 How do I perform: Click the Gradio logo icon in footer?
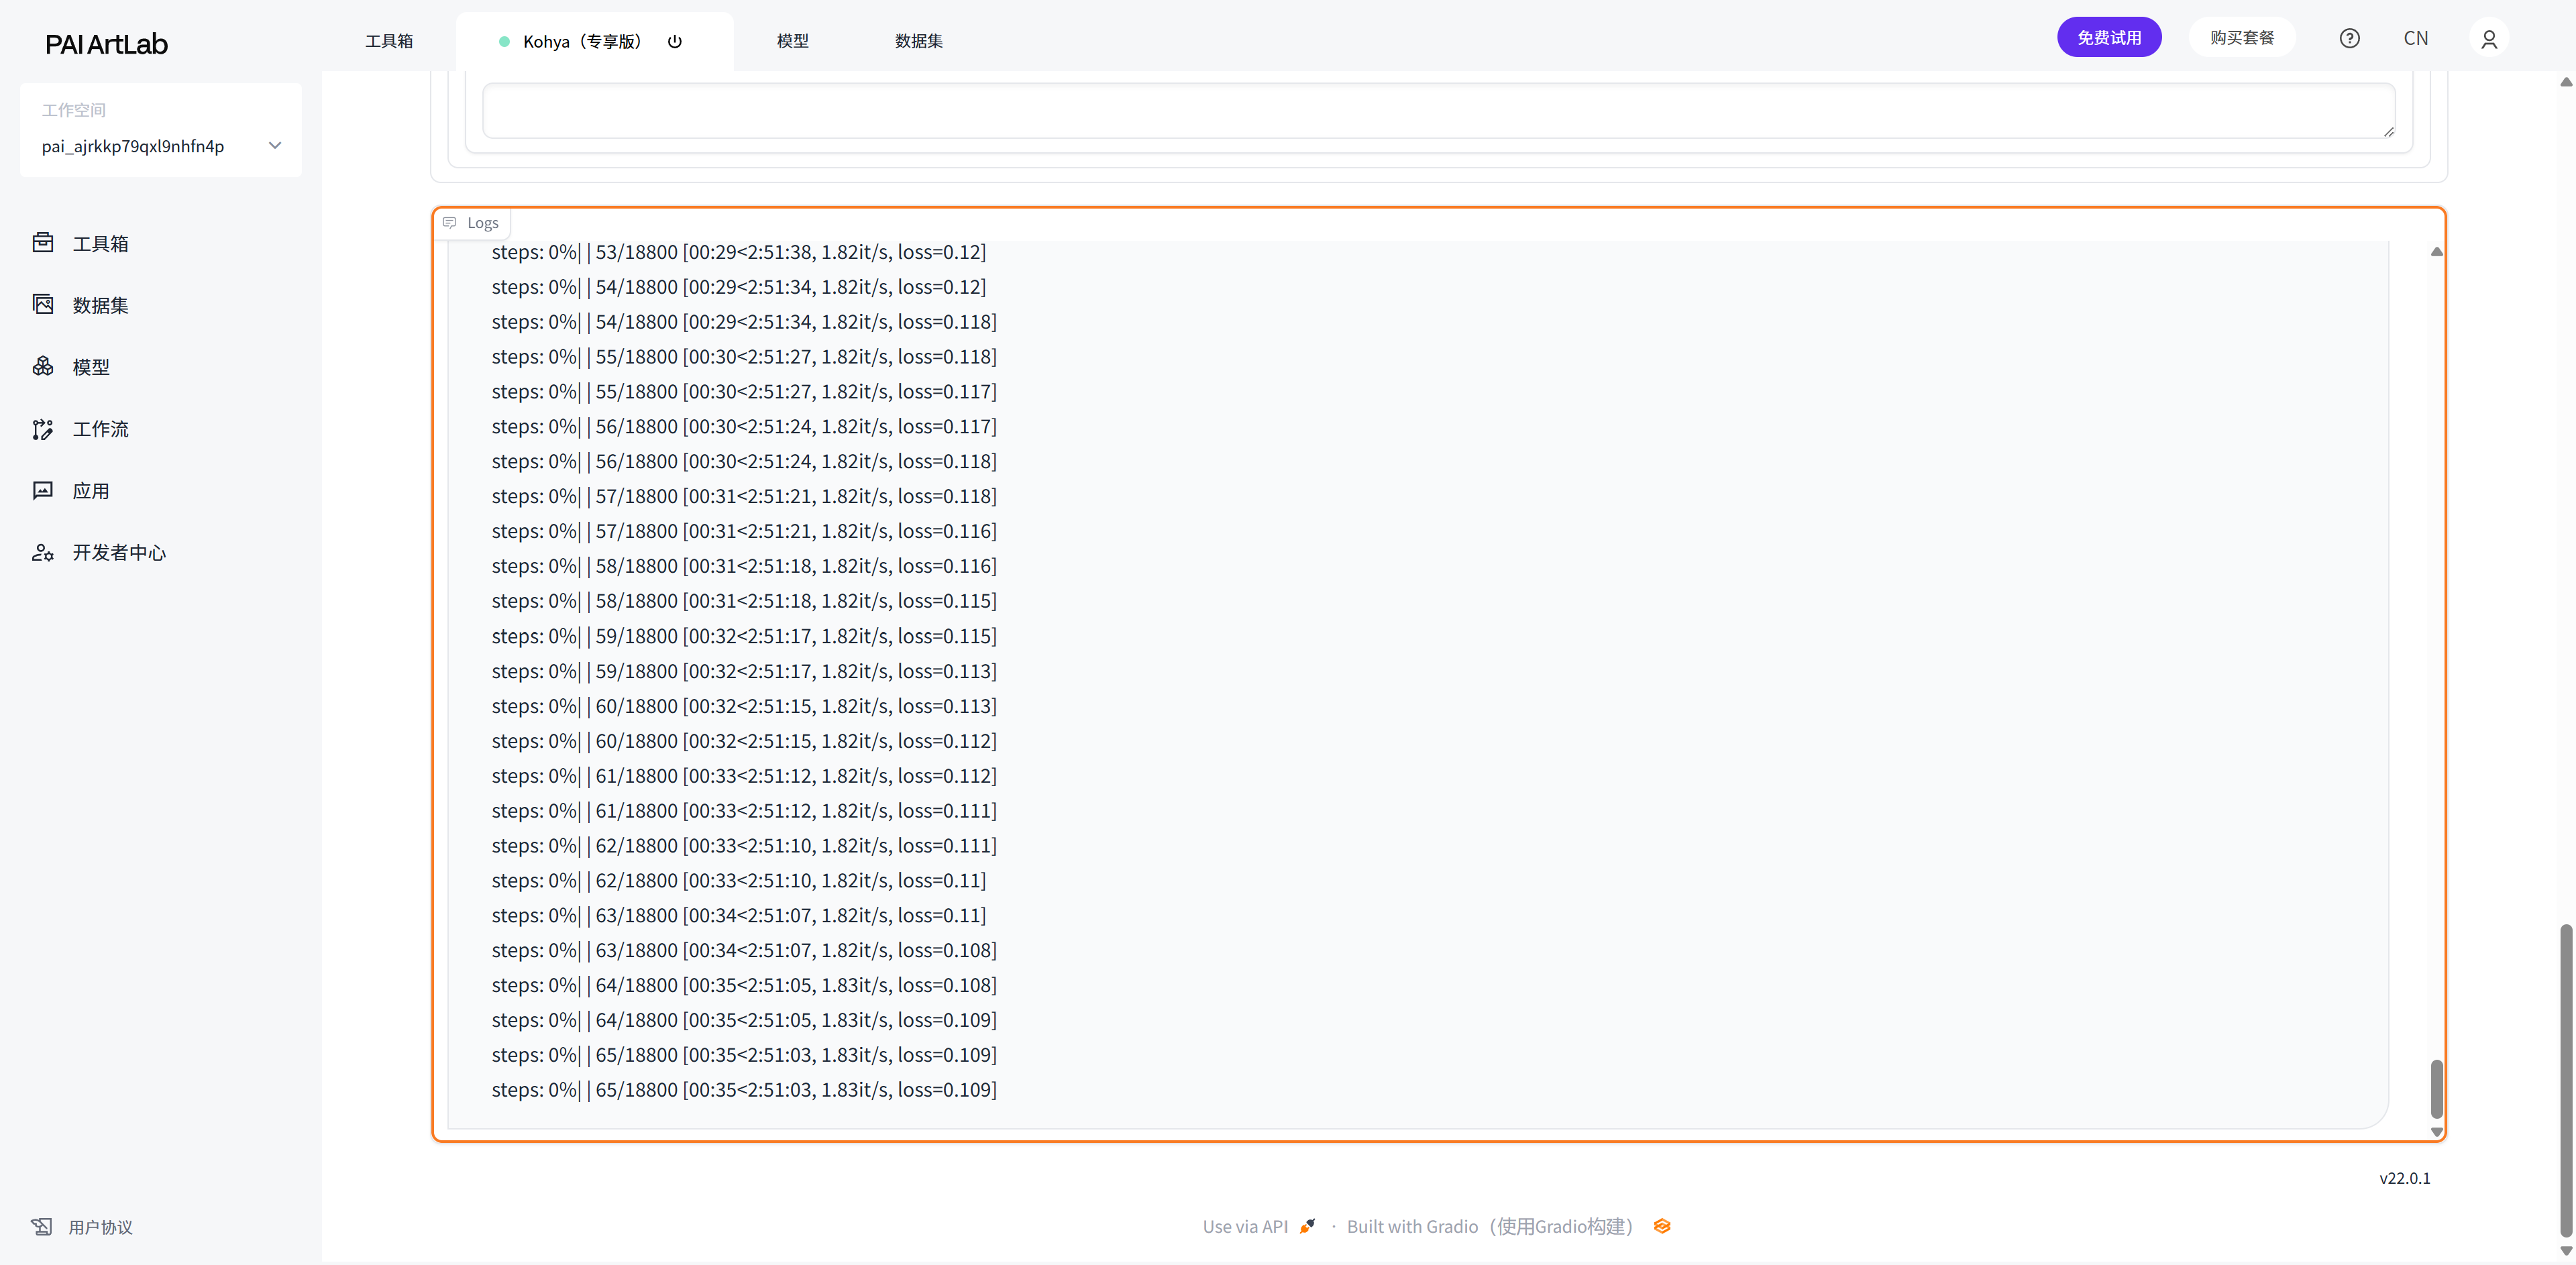(x=1662, y=1226)
